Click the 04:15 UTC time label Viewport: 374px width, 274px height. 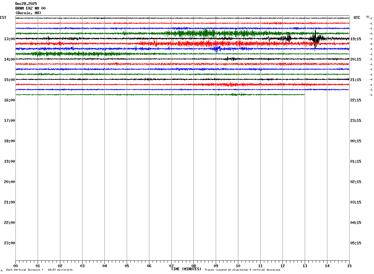click(356, 223)
